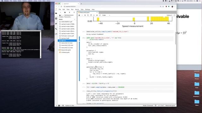Run the selected cell
202x113 pixels.
(94, 15)
